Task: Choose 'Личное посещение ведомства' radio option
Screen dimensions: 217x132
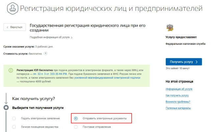Action: click(14, 127)
